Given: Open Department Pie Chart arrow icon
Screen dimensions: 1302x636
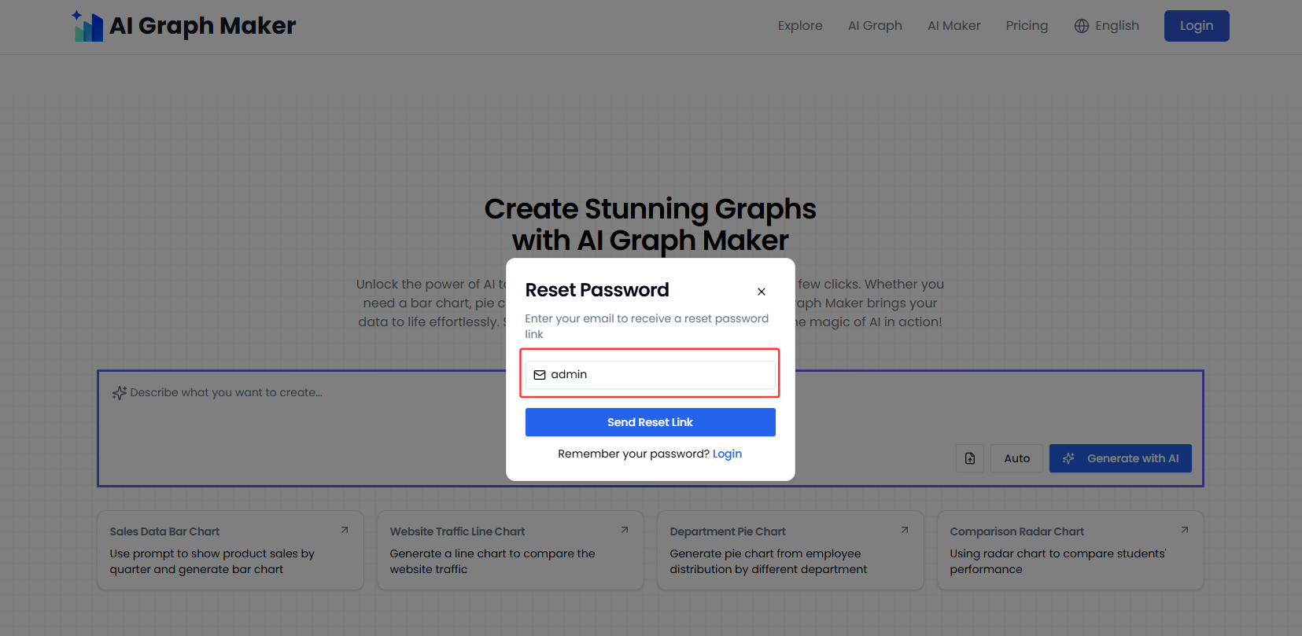Looking at the screenshot, I should (x=905, y=531).
